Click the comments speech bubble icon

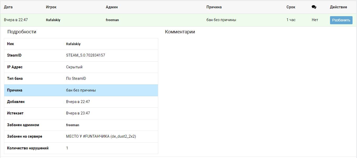[x=314, y=7]
